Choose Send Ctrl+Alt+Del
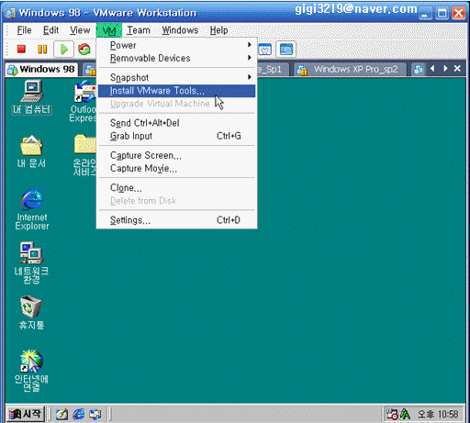Image resolution: width=470 pixels, height=423 pixels. [177, 123]
